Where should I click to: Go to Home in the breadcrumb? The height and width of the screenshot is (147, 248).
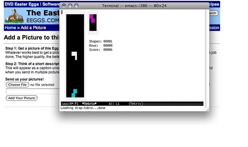10,28
